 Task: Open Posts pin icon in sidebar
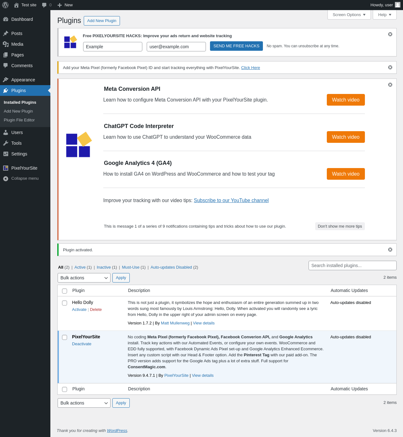6,33
